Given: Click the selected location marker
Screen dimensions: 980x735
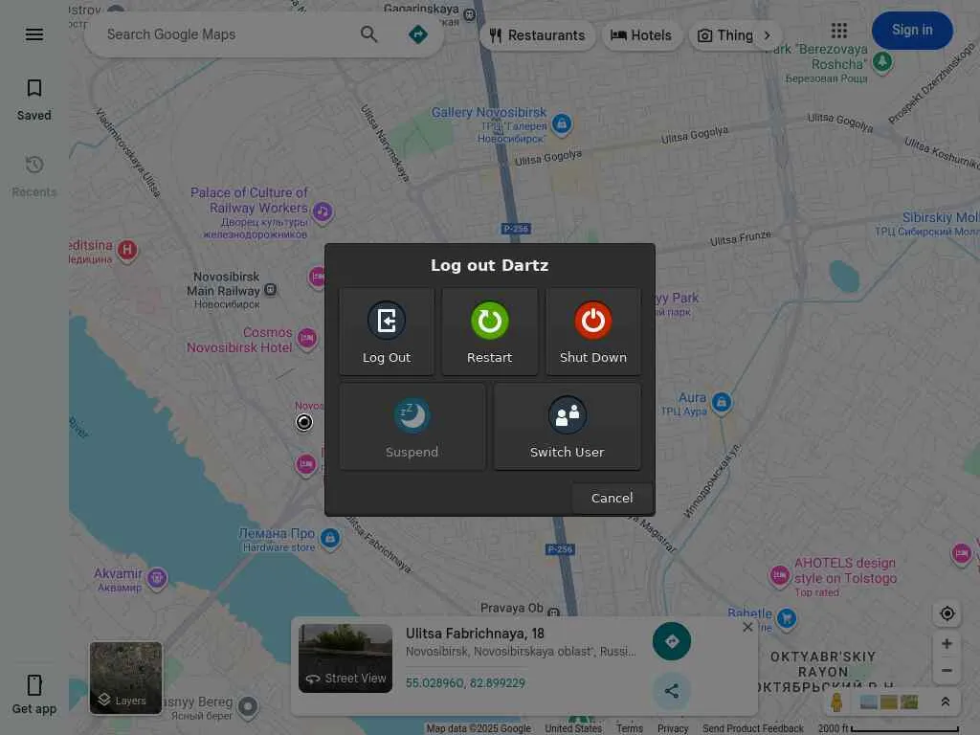Looking at the screenshot, I should [x=303, y=422].
